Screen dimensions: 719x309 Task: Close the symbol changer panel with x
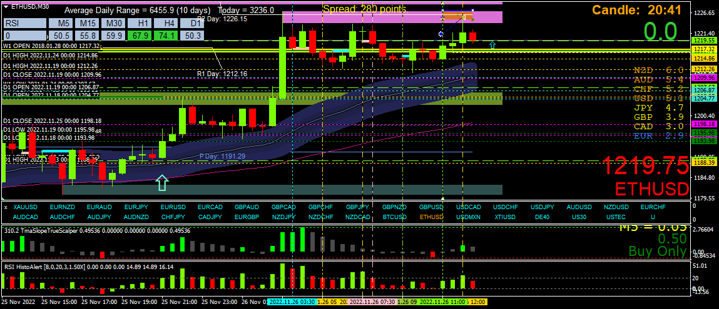coord(6,207)
